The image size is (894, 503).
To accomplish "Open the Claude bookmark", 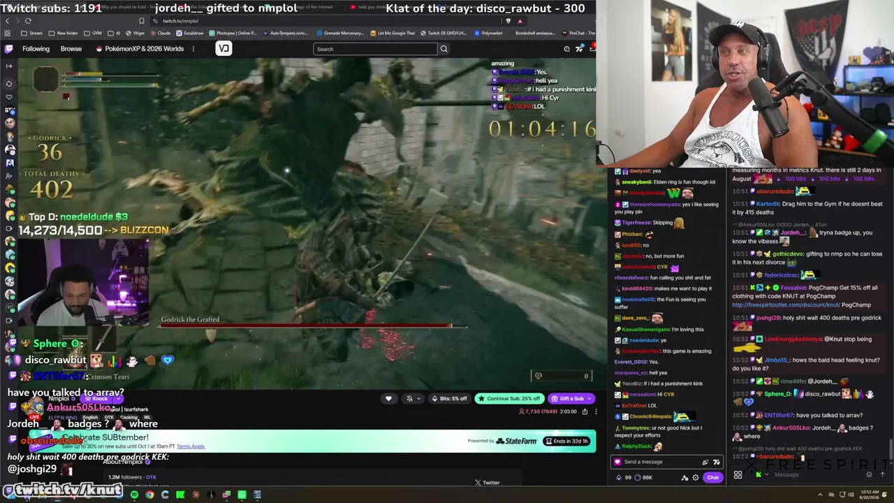I will (x=160, y=33).
